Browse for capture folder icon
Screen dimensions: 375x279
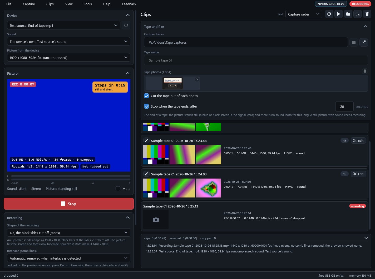pyautogui.click(x=354, y=42)
